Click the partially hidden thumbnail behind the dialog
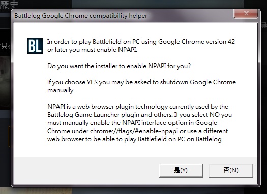The height and width of the screenshot is (194, 267). [5, 83]
